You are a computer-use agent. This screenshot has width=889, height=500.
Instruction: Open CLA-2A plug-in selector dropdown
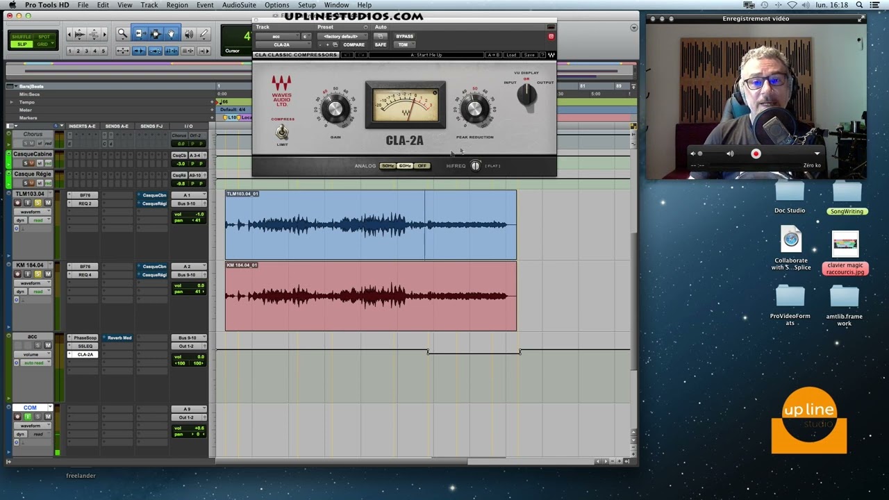[283, 44]
